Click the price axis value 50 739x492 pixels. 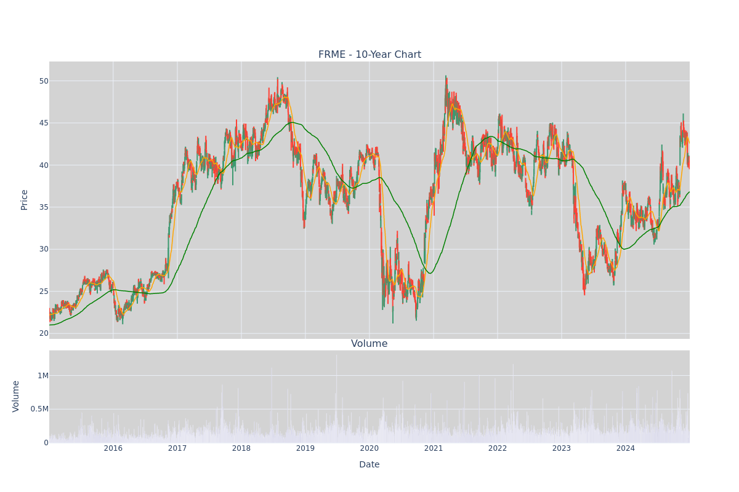tap(44, 81)
